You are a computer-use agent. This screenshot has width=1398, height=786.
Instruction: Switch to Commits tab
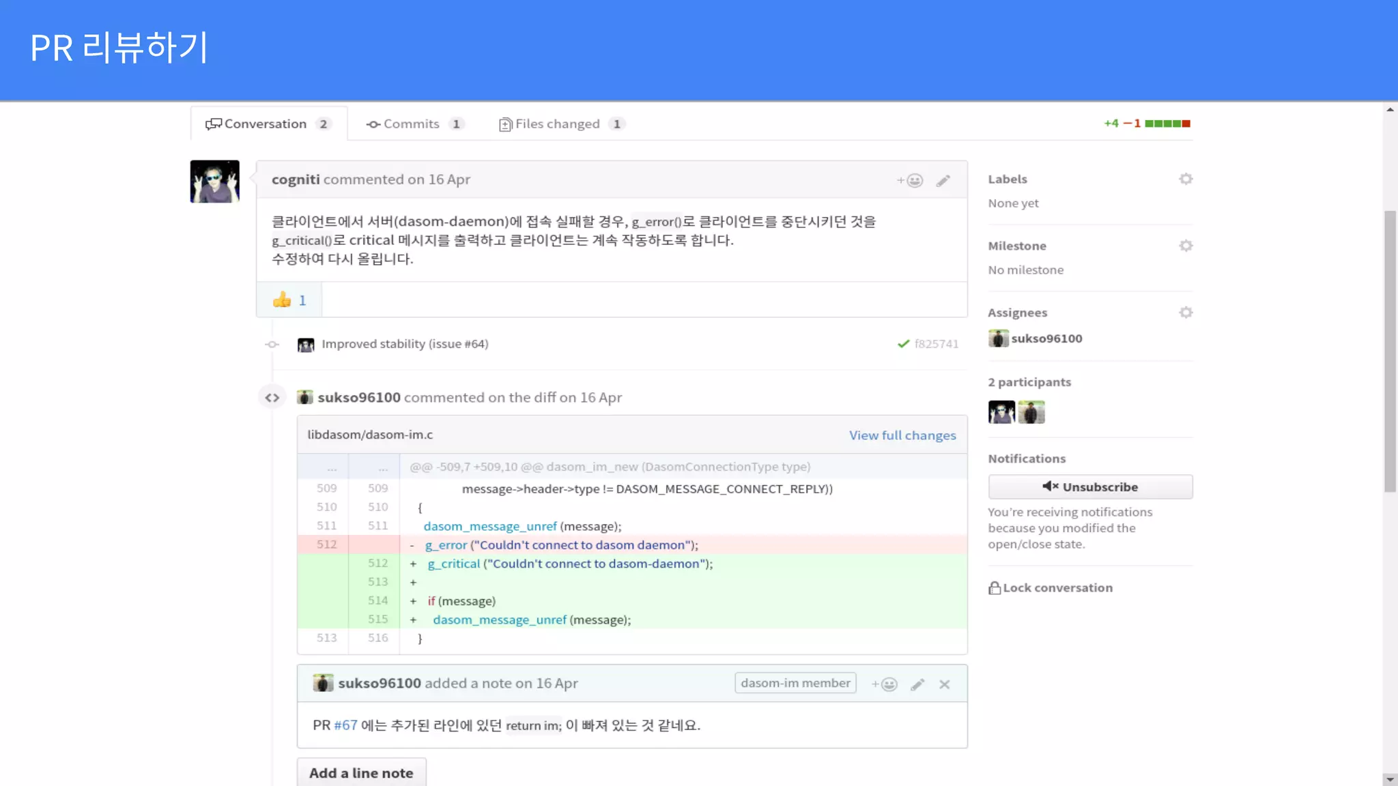tap(411, 124)
